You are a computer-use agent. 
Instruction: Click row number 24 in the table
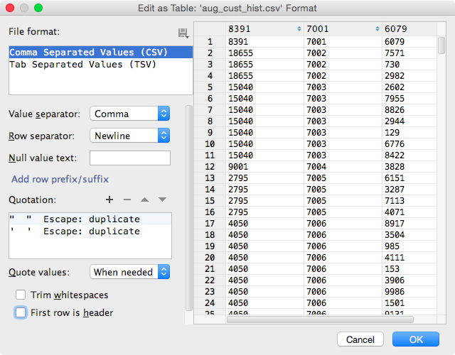(x=210, y=303)
